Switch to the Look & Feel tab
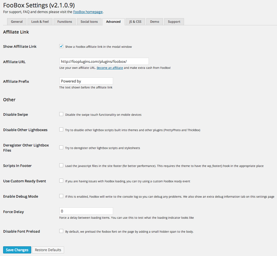 coord(40,22)
